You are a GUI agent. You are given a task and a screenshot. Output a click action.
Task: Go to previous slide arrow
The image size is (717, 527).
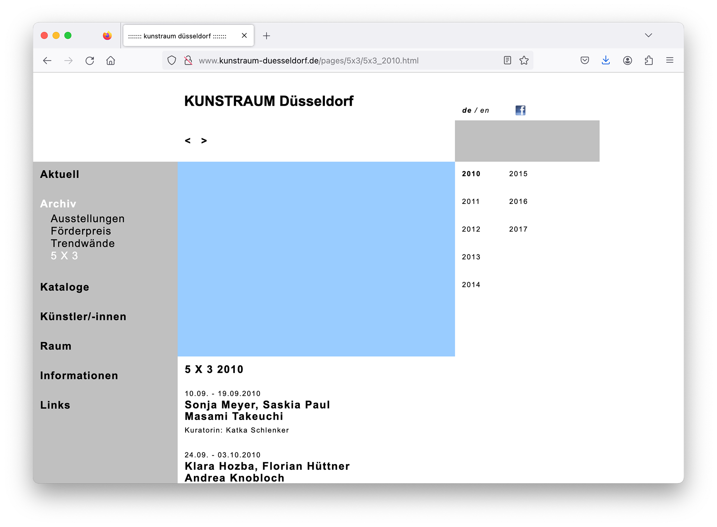pyautogui.click(x=188, y=141)
